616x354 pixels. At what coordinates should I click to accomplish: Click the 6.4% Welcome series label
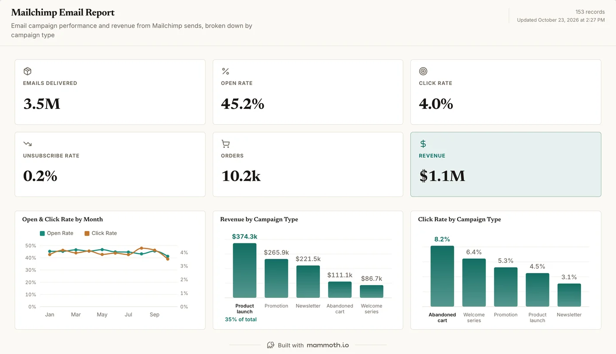[474, 252]
